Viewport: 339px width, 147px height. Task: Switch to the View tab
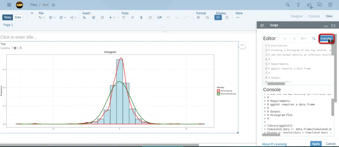click(329, 16)
